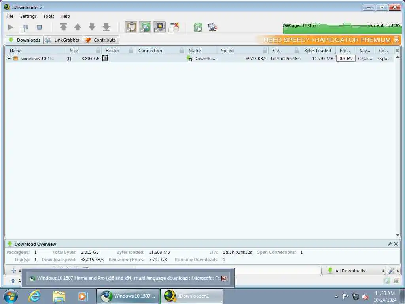Open the Windows Start menu

coord(11,296)
